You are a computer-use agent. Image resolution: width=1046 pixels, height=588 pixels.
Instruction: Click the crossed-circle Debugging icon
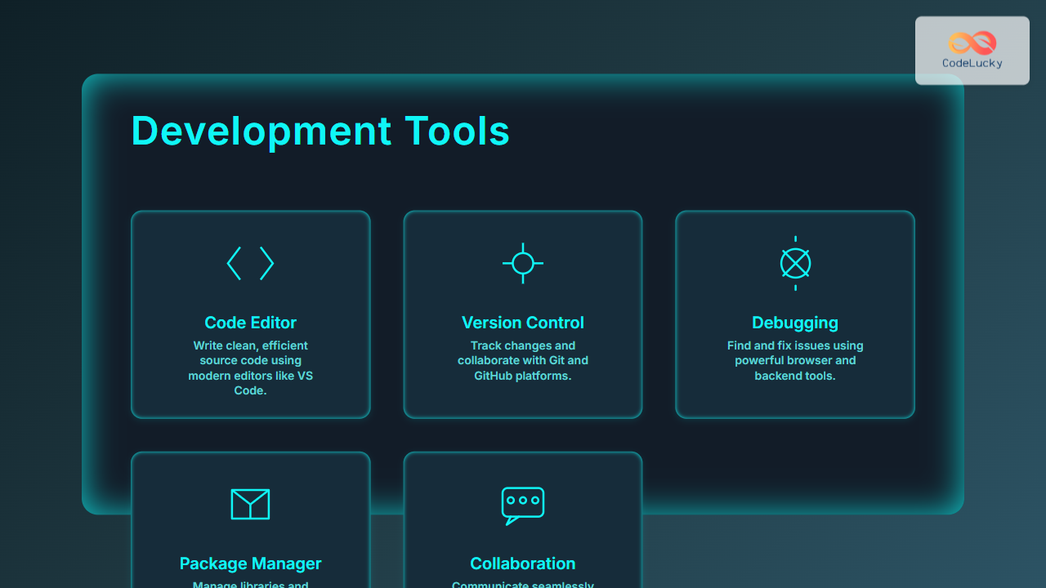click(795, 263)
